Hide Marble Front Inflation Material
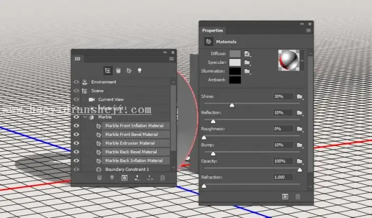This screenshot has height=218, width=372. click(76, 126)
